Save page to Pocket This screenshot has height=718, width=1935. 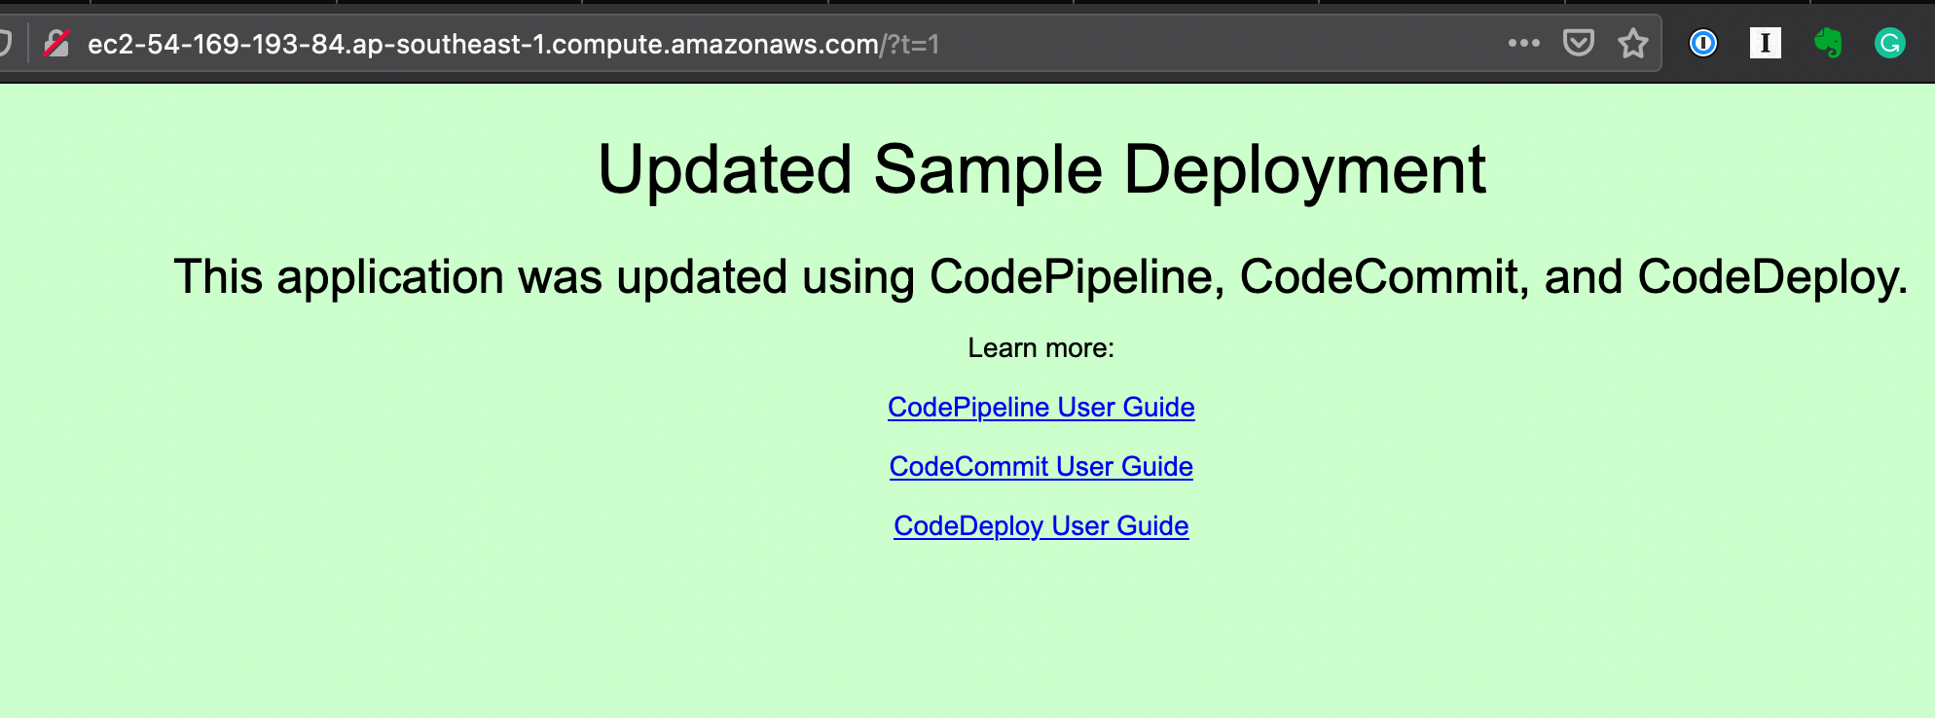[x=1578, y=43]
